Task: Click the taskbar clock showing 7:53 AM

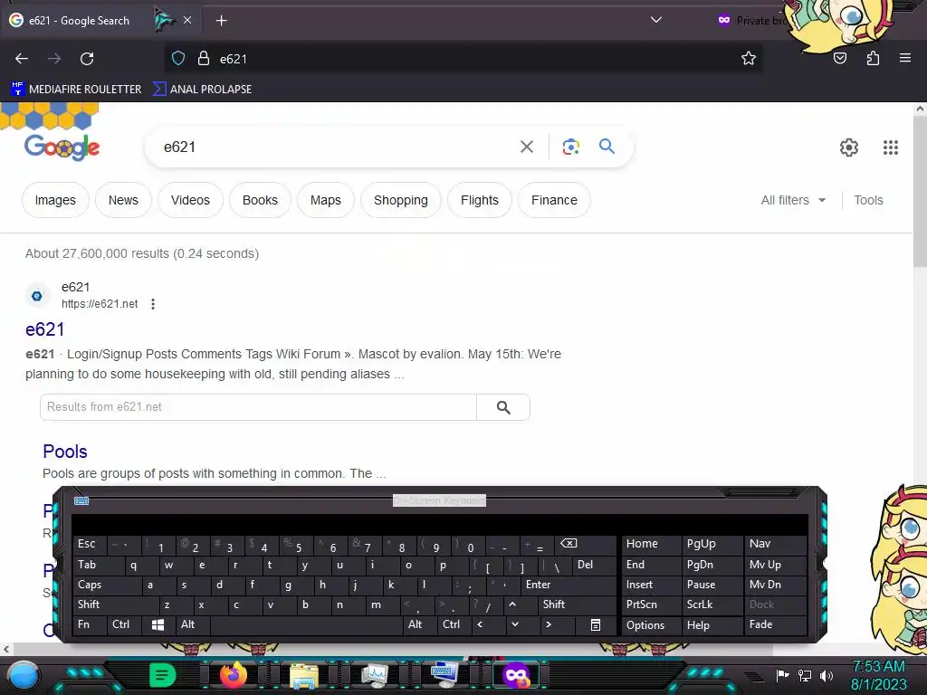Action: tap(878, 675)
